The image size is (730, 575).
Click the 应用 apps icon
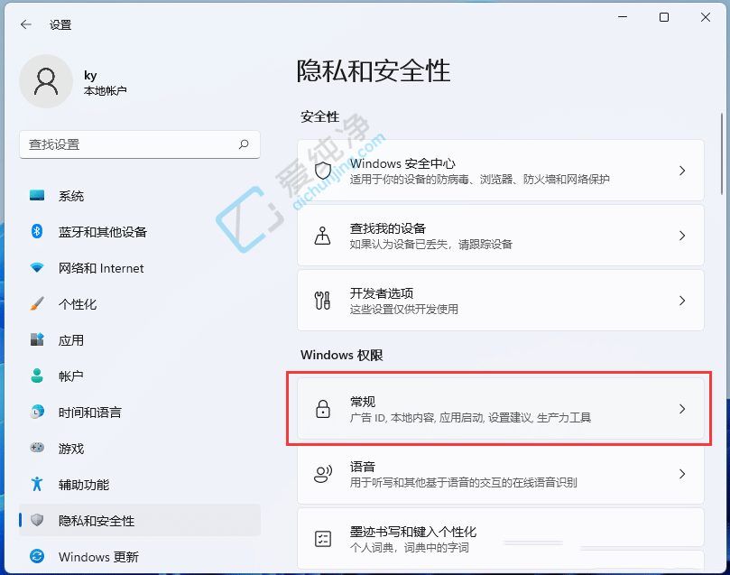(x=37, y=339)
